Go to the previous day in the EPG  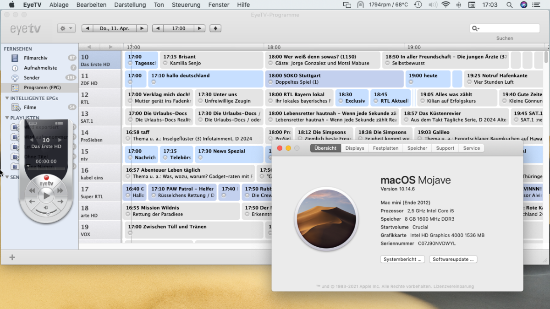click(x=87, y=28)
